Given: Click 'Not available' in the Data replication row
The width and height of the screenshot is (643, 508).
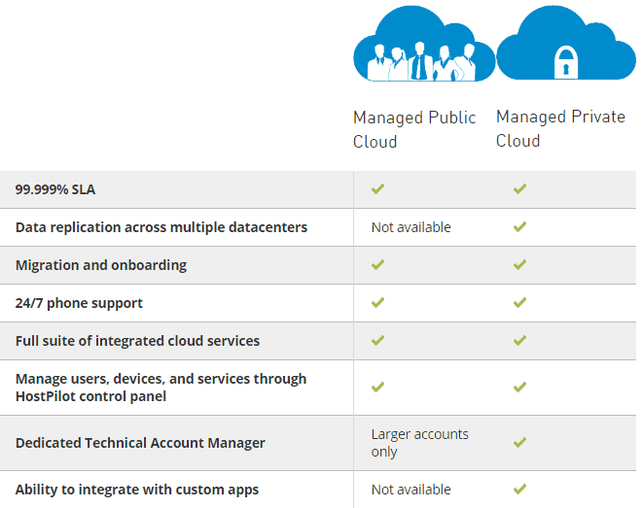Looking at the screenshot, I should tap(411, 227).
